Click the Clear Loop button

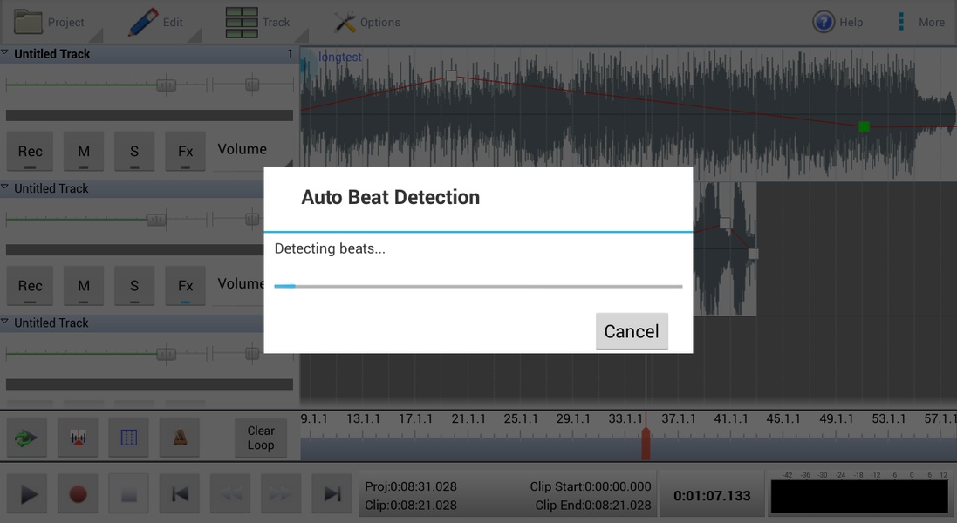point(261,438)
